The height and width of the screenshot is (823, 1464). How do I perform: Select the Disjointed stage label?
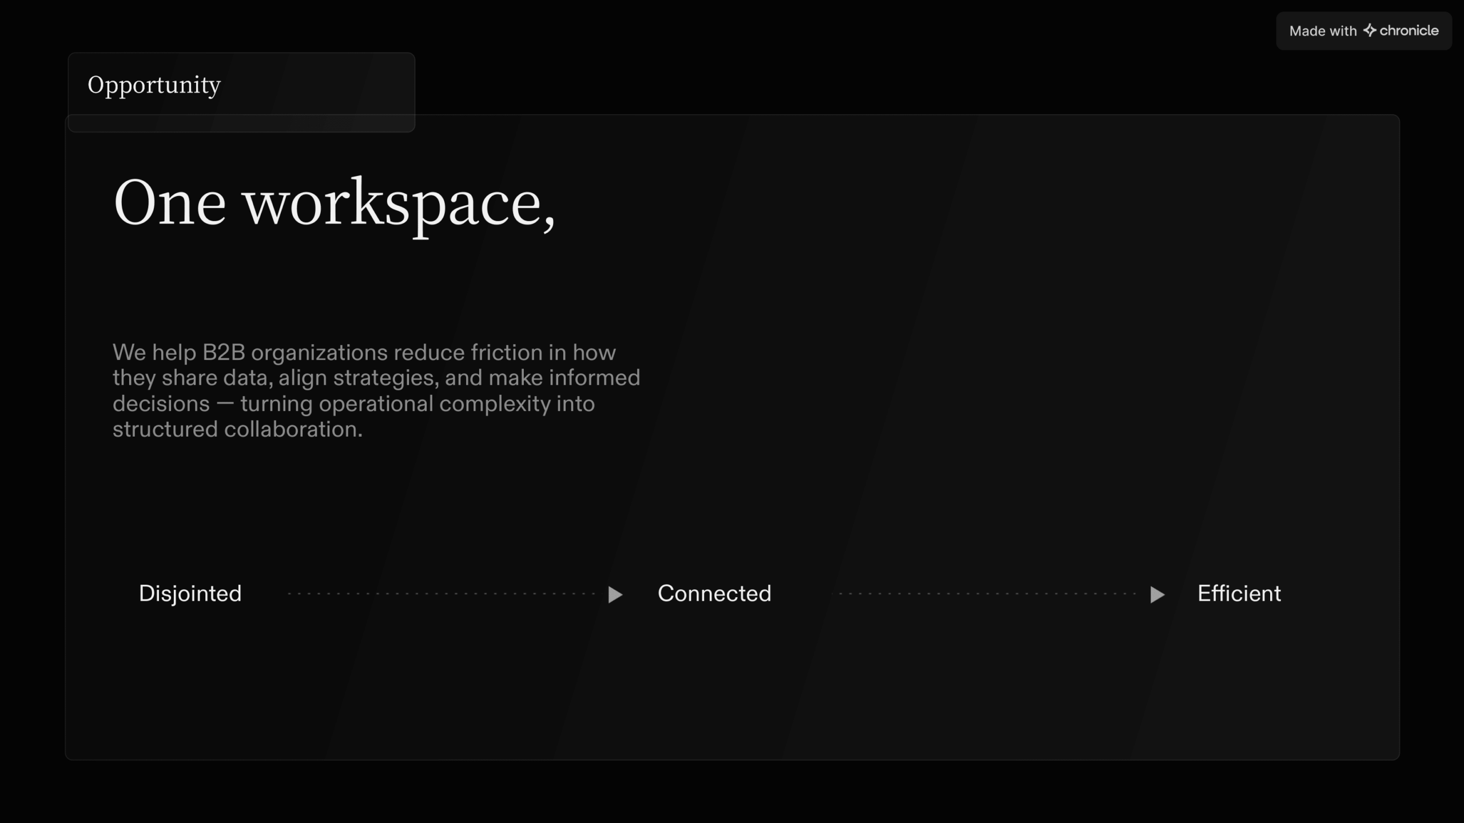(x=190, y=593)
